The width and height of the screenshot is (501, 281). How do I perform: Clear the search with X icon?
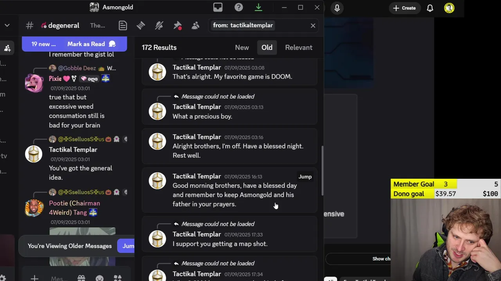pyautogui.click(x=313, y=25)
